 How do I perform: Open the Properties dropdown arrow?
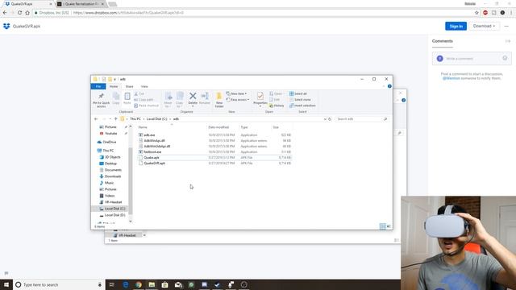[260, 106]
